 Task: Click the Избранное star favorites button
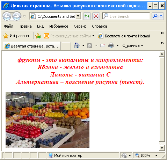point(16,36)
